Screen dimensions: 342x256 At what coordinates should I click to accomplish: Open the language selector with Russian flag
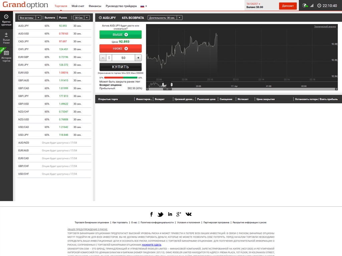click(x=144, y=6)
